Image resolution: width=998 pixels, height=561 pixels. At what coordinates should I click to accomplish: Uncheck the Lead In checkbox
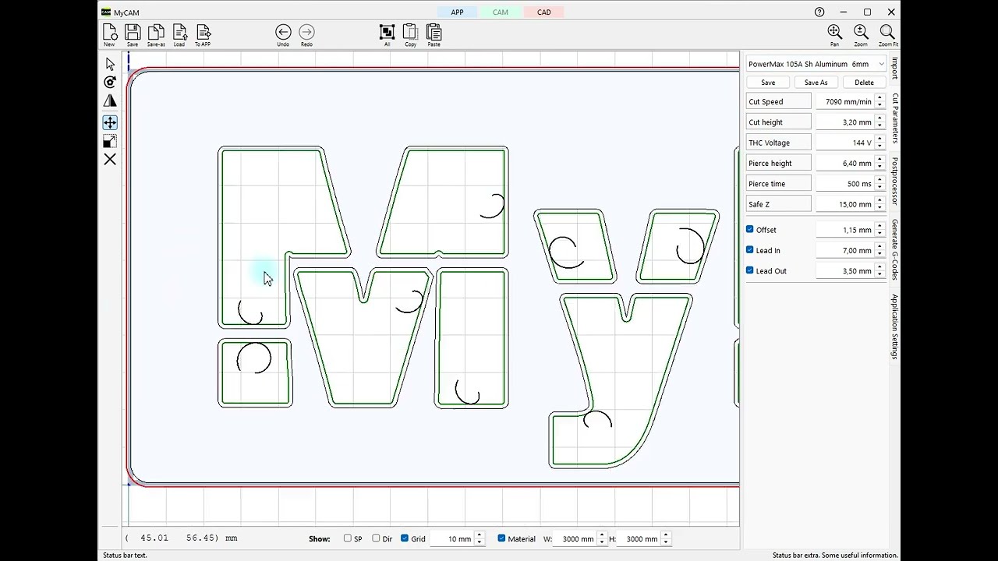(750, 250)
